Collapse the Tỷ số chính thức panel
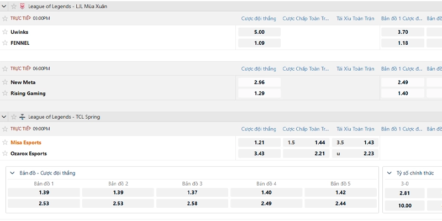 tap(390, 173)
